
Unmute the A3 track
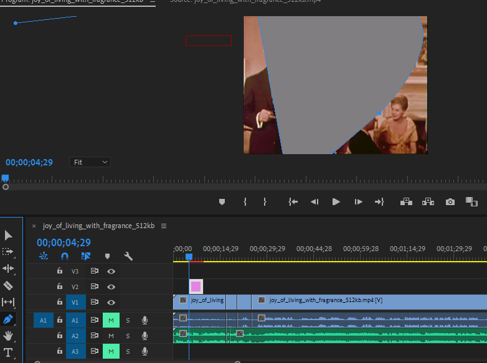pyautogui.click(x=111, y=351)
